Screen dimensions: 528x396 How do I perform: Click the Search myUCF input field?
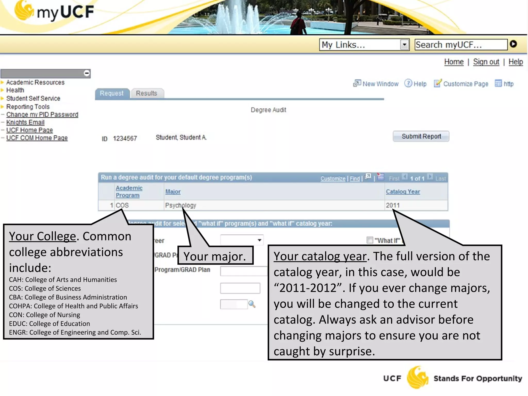460,45
